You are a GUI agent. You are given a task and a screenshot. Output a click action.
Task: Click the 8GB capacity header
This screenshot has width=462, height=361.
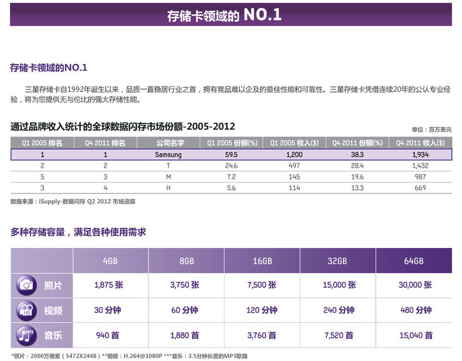click(x=187, y=261)
